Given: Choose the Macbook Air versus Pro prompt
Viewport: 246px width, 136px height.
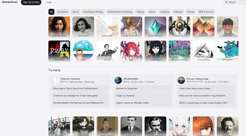Looking at the screenshot, I should (80, 103).
